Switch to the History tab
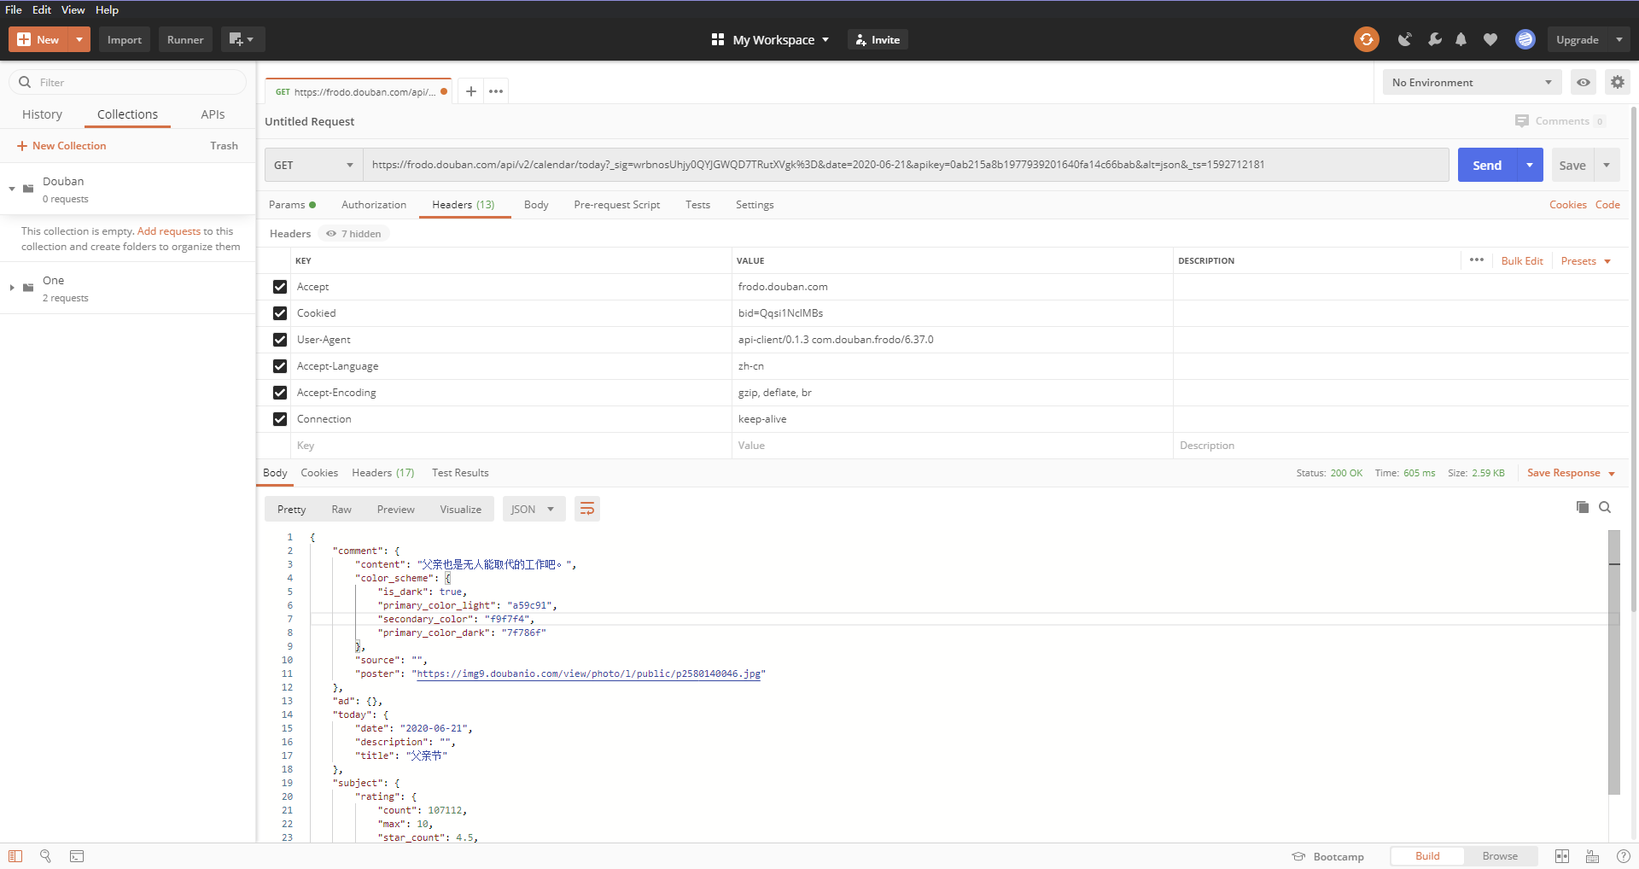 pos(42,114)
